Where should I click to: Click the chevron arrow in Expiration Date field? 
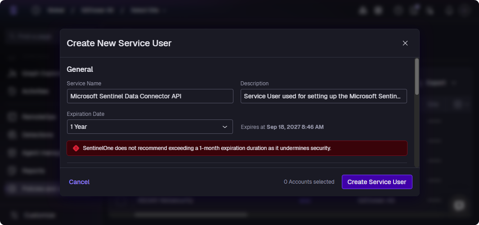(x=225, y=127)
